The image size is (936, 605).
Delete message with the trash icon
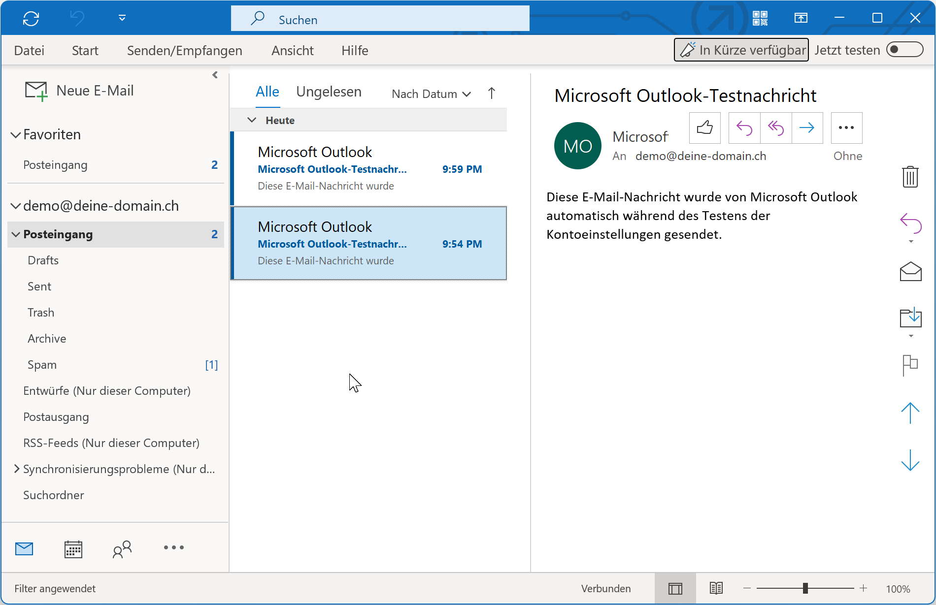pyautogui.click(x=910, y=176)
